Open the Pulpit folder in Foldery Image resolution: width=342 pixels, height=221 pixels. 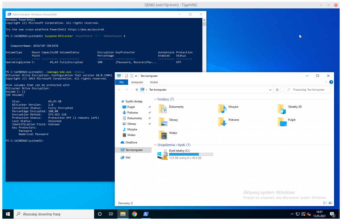[286, 121]
